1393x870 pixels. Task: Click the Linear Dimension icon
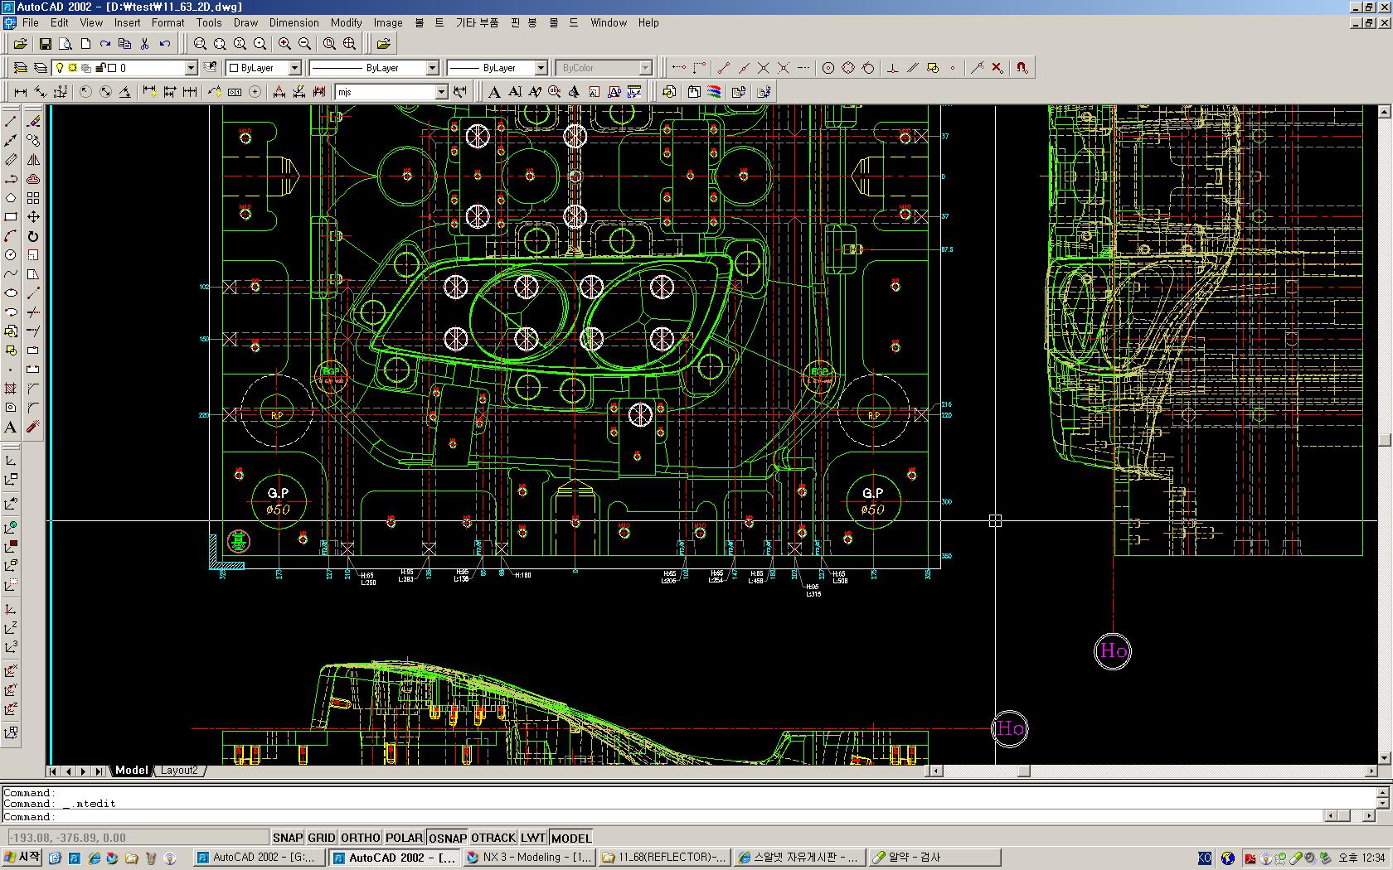pyautogui.click(x=21, y=91)
